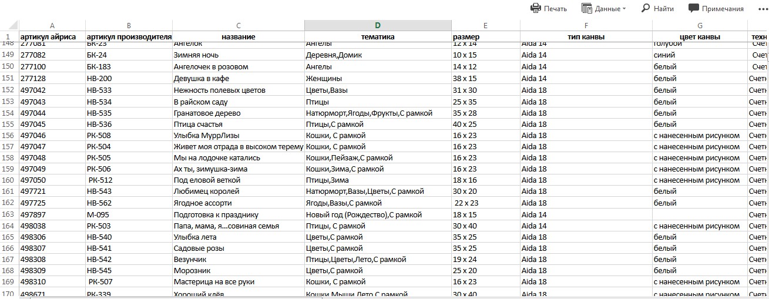Click the printer icon for Печать

pos(535,8)
